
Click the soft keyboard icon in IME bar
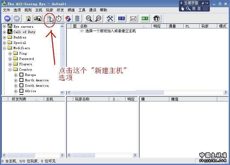coord(205,9)
